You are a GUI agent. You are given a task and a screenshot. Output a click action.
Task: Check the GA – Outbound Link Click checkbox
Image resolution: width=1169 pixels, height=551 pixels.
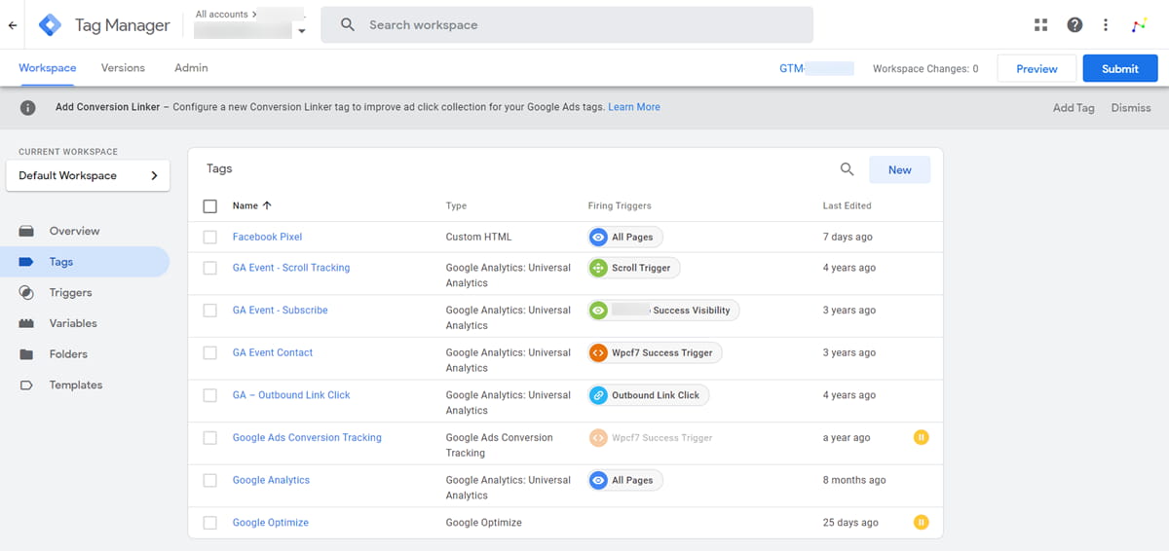point(210,395)
